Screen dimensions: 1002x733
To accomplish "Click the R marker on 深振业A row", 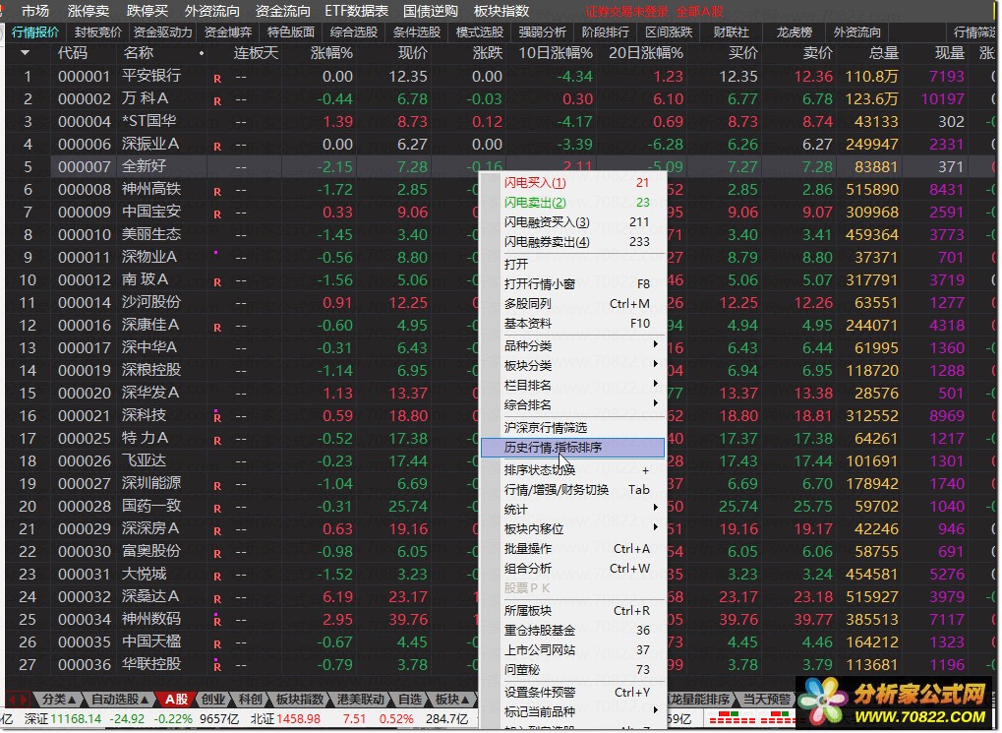I will click(217, 147).
